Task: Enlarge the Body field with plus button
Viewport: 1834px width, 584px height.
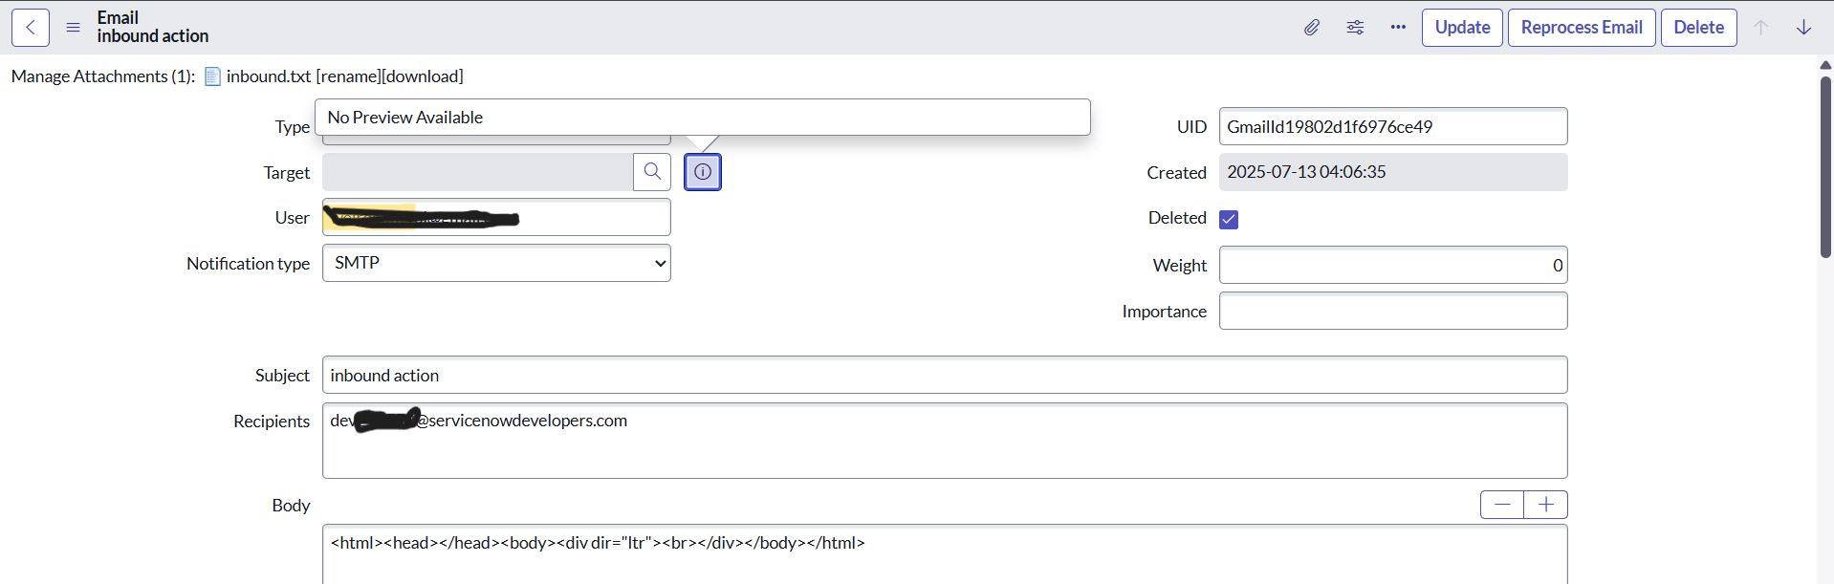Action: [x=1546, y=505]
